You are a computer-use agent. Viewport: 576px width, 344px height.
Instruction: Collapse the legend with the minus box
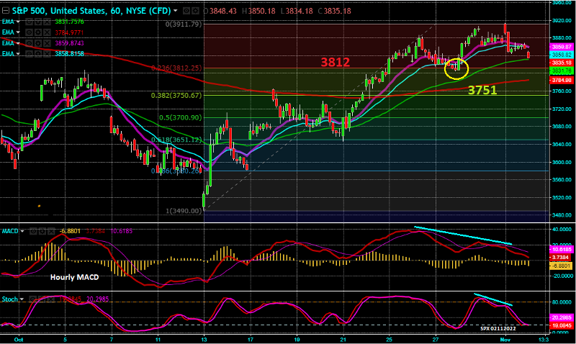6,11
